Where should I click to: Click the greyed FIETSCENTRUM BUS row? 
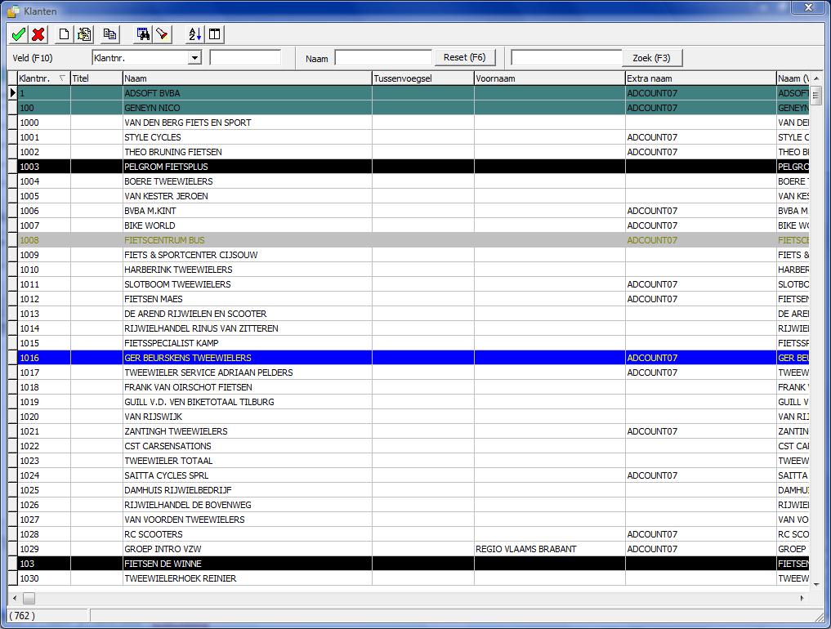point(413,240)
